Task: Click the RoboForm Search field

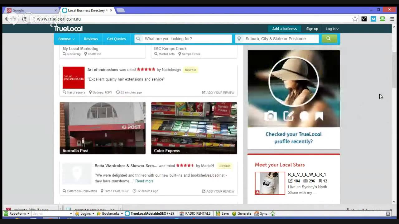Action: coord(50,213)
